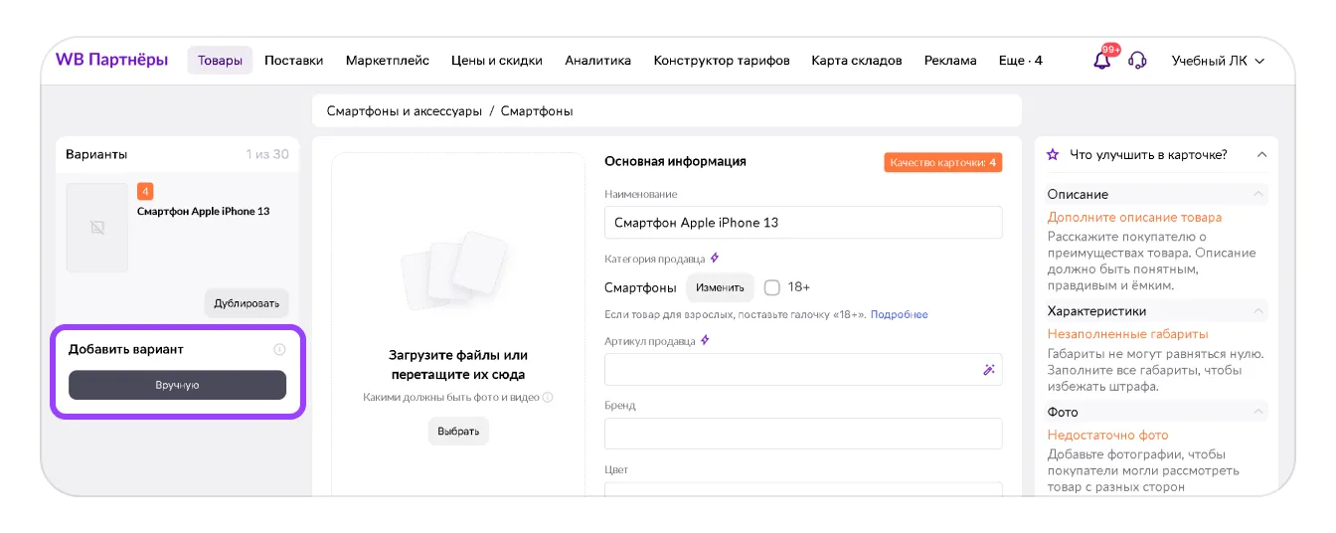The width and height of the screenshot is (1336, 533).
Task: Click info icon beside Добавить вариант
Action: (x=279, y=349)
